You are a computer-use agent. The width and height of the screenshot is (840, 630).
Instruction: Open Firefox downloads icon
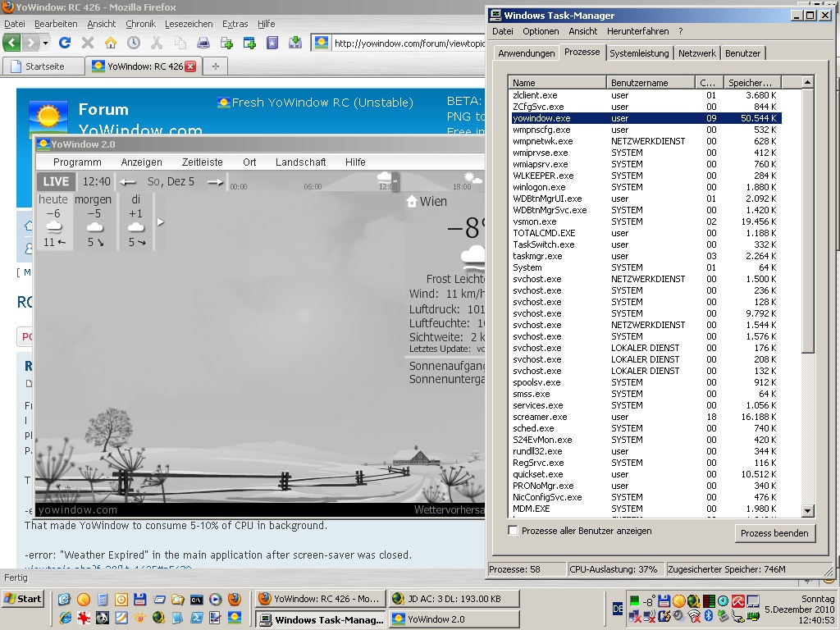(x=295, y=43)
